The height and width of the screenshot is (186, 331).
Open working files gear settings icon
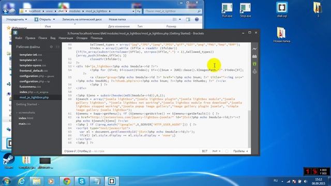click(51, 47)
